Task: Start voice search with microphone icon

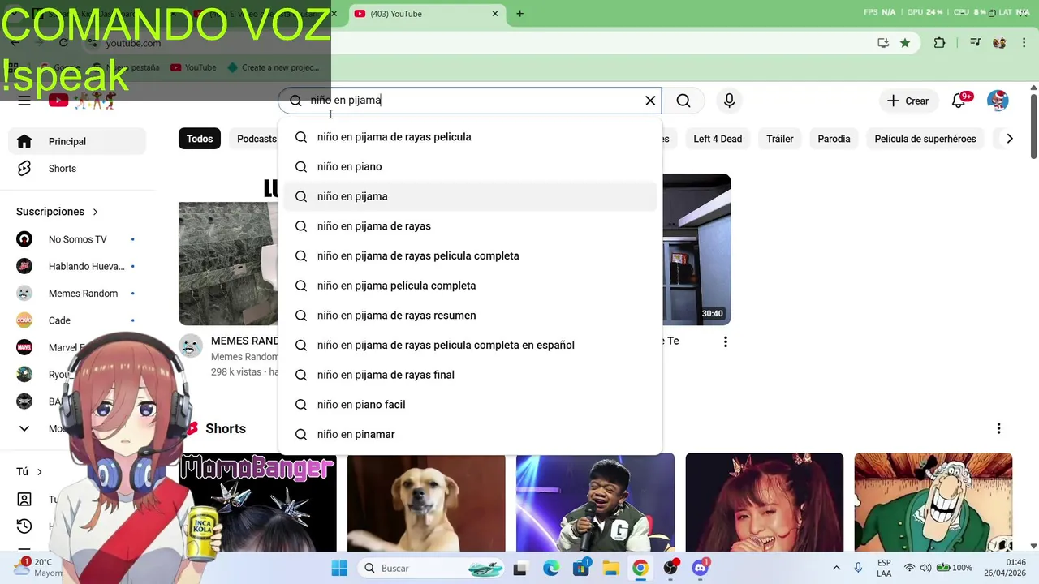Action: 729,101
